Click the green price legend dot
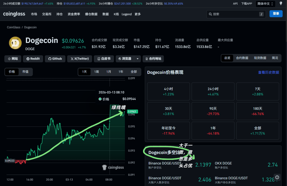 coord(100,99)
